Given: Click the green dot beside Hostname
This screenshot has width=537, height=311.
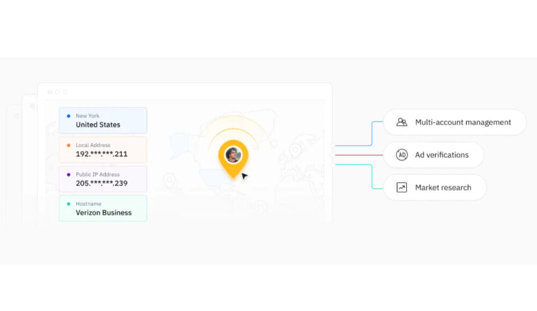Looking at the screenshot, I should click(x=68, y=204).
